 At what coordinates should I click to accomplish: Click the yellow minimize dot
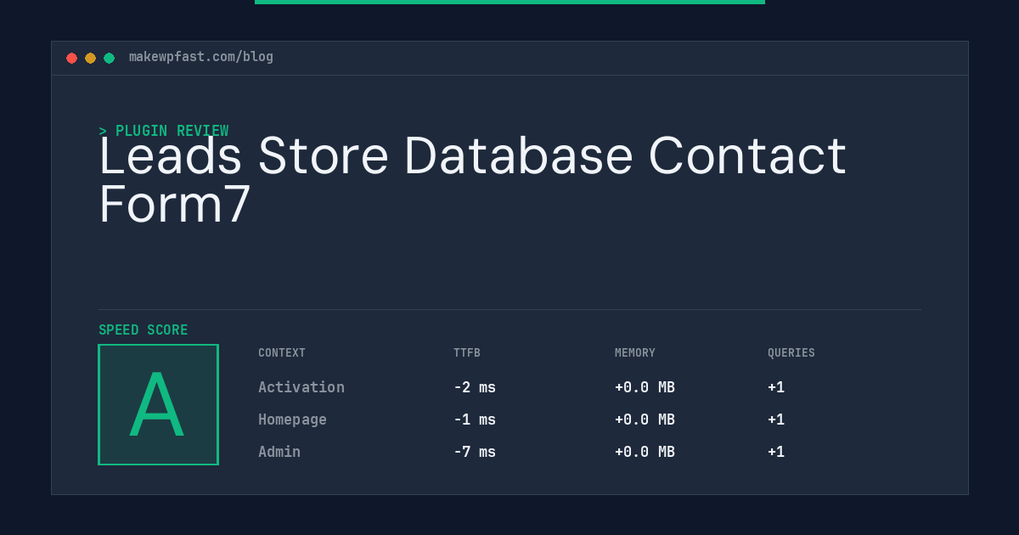pos(90,58)
